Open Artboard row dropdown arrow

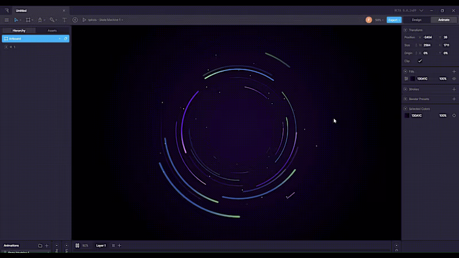(x=60, y=38)
